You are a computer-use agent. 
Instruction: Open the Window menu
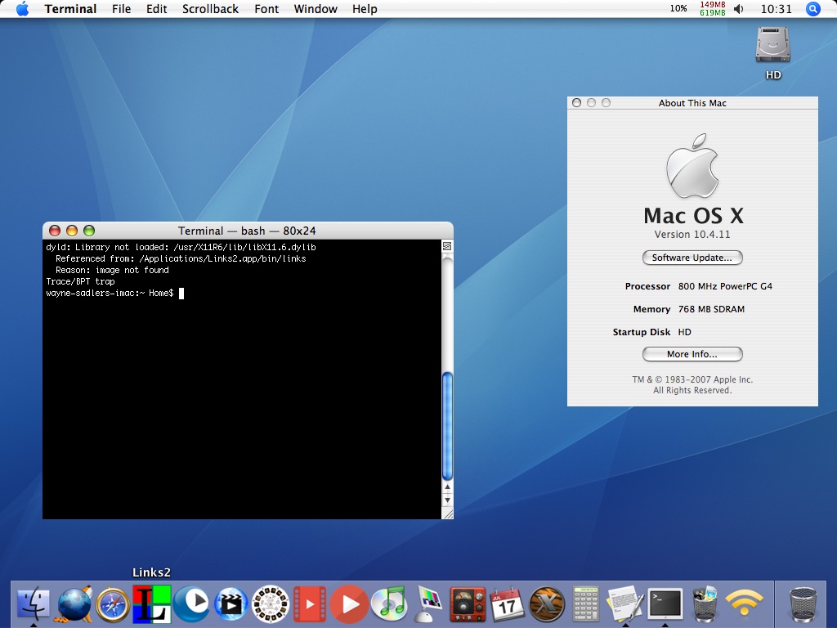coord(315,9)
